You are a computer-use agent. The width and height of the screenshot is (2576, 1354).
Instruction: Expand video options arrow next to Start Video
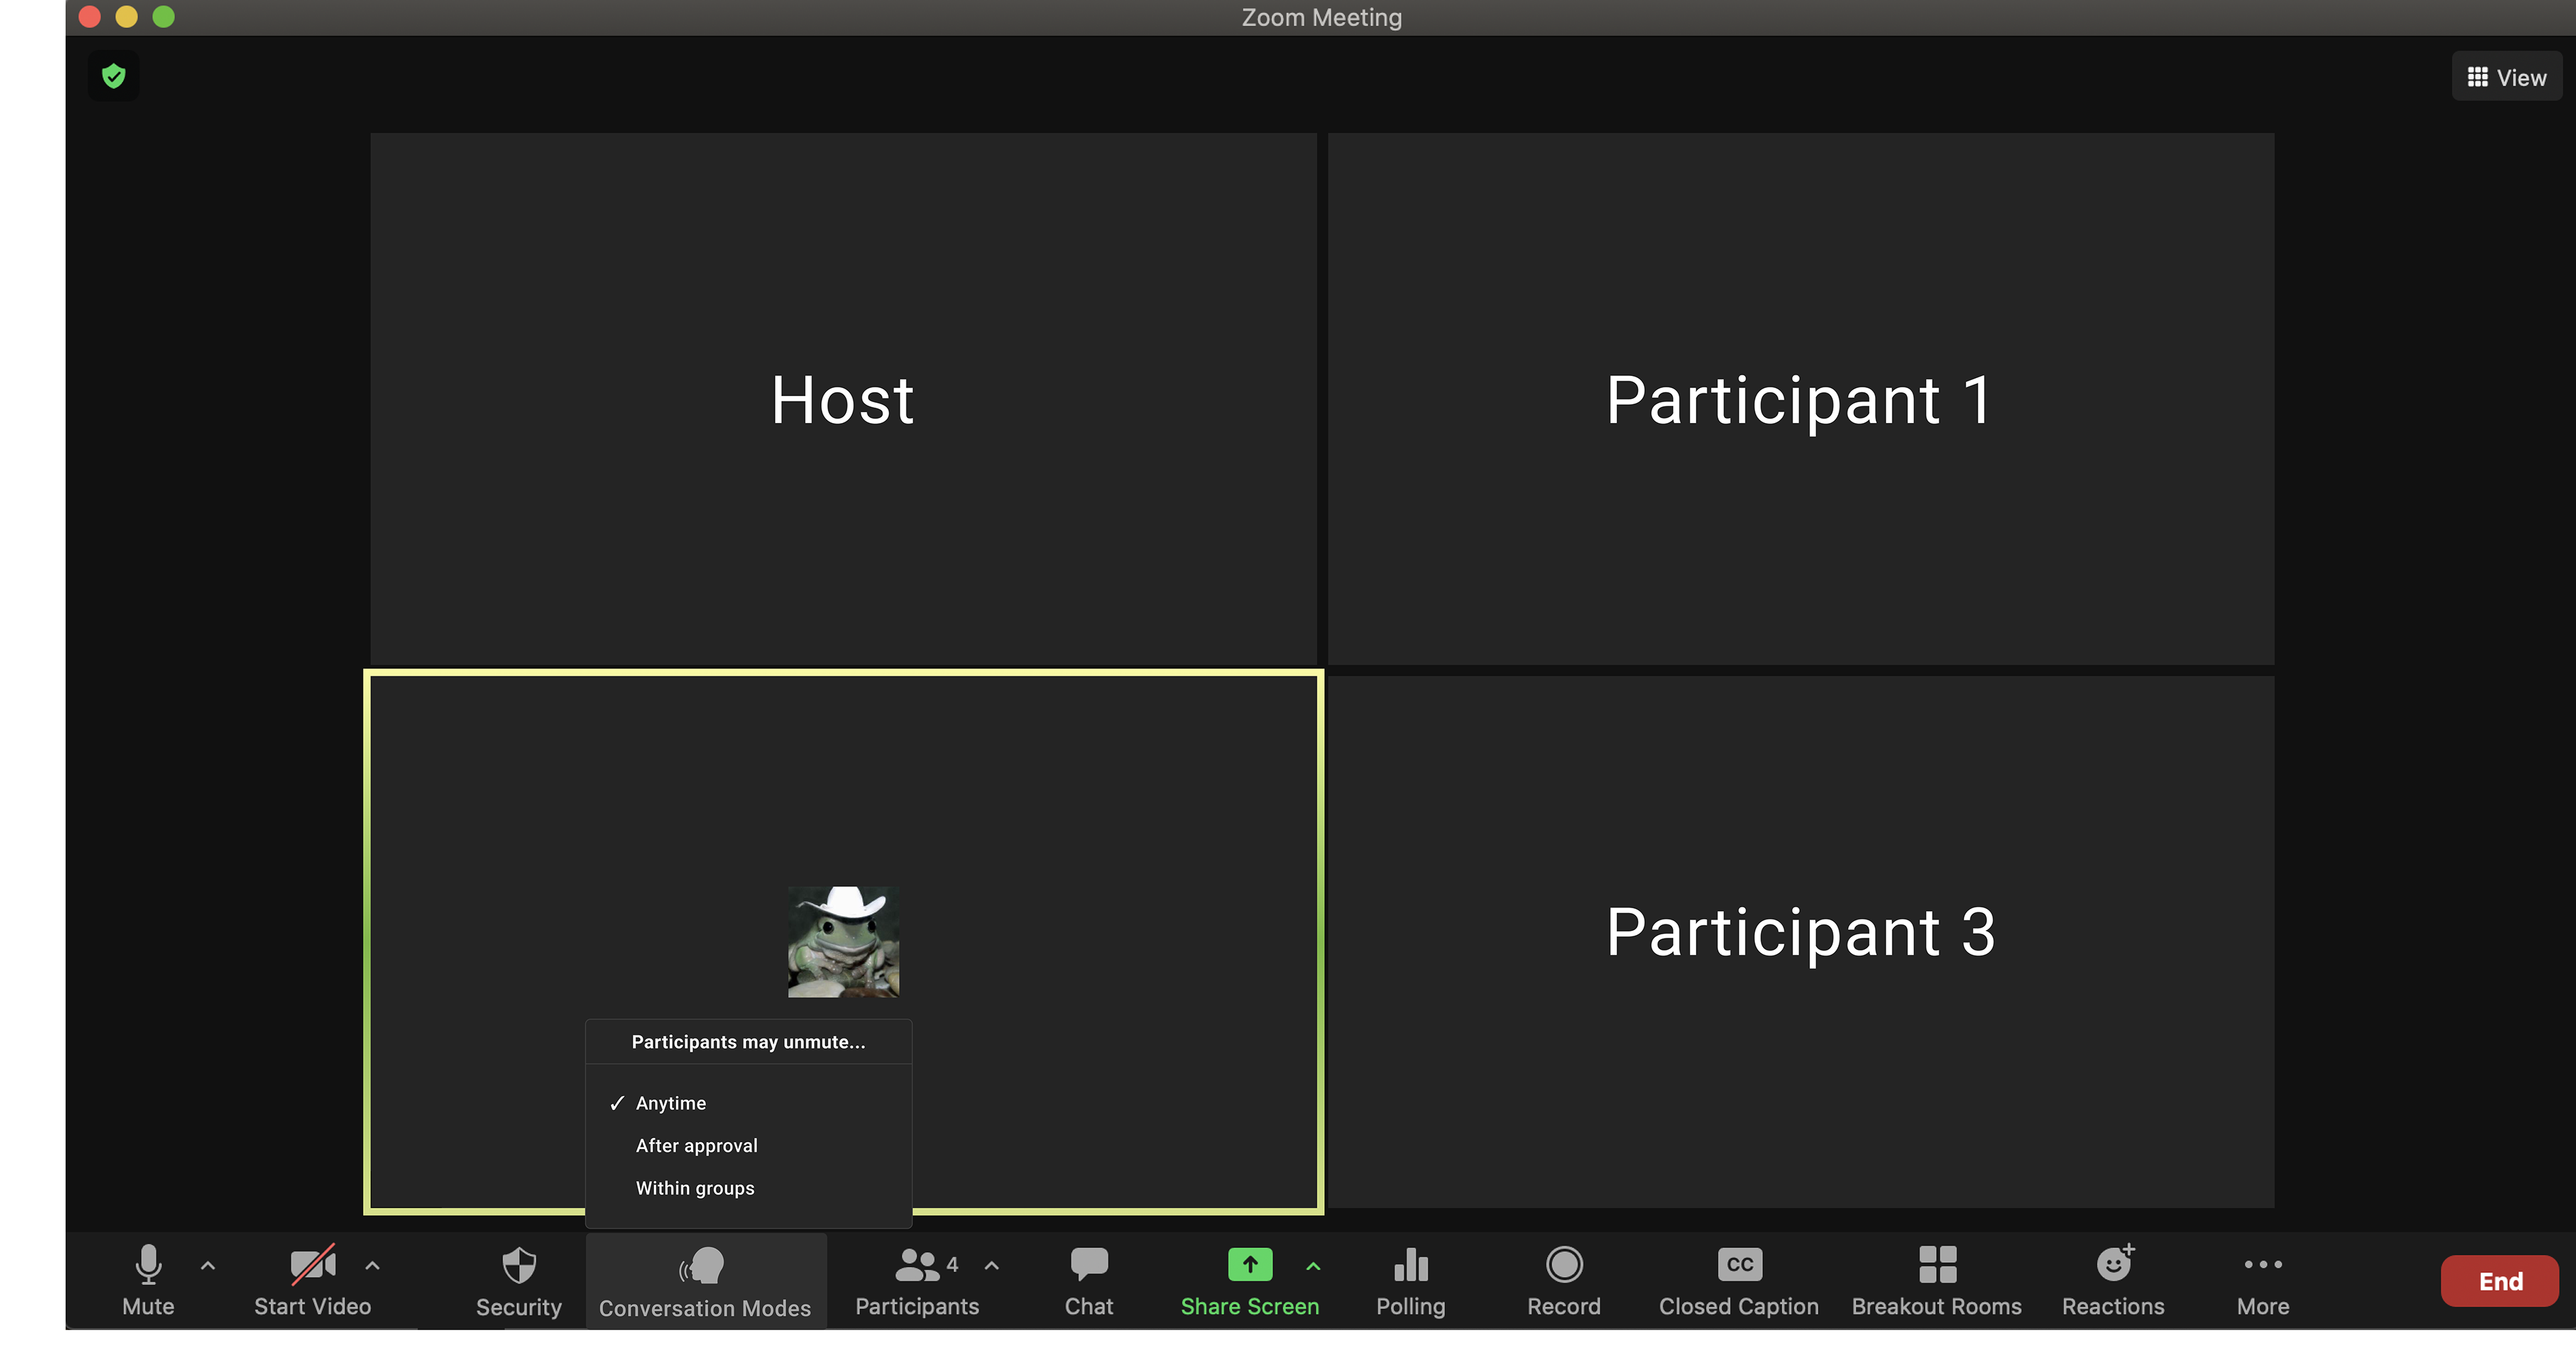tap(372, 1265)
